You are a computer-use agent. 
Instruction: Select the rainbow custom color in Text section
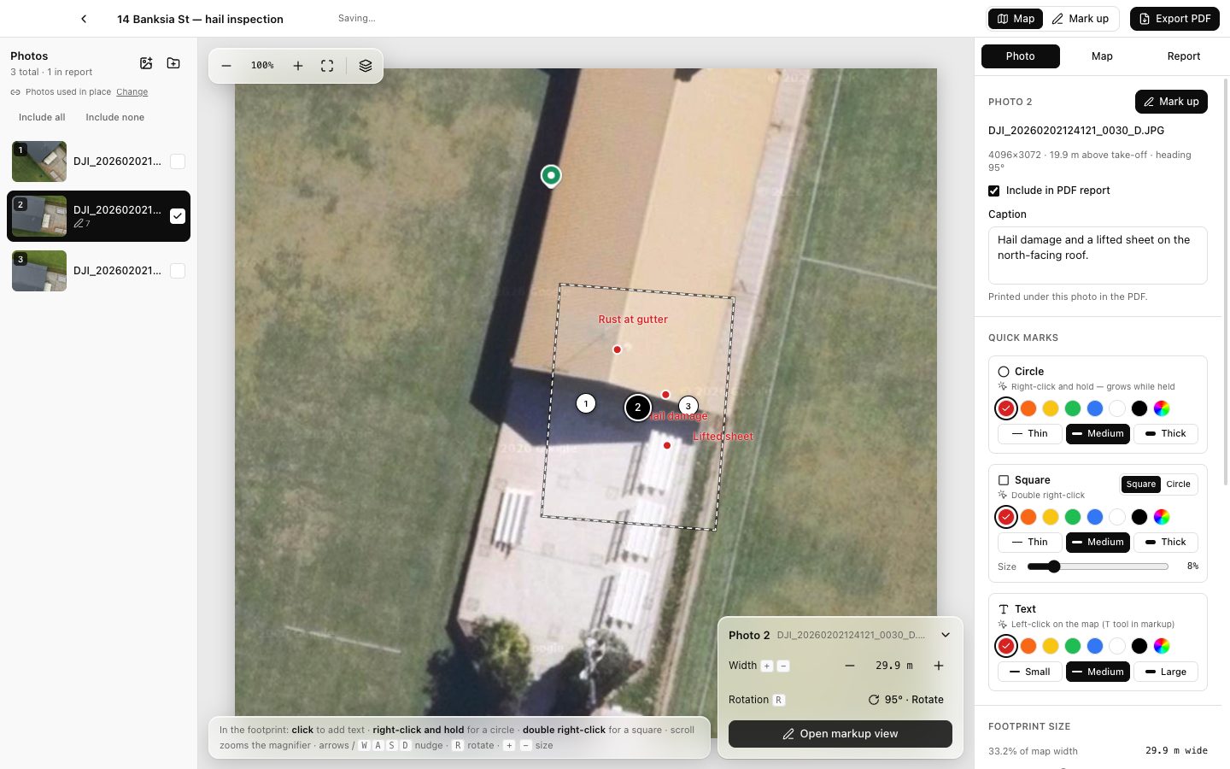point(1162,646)
